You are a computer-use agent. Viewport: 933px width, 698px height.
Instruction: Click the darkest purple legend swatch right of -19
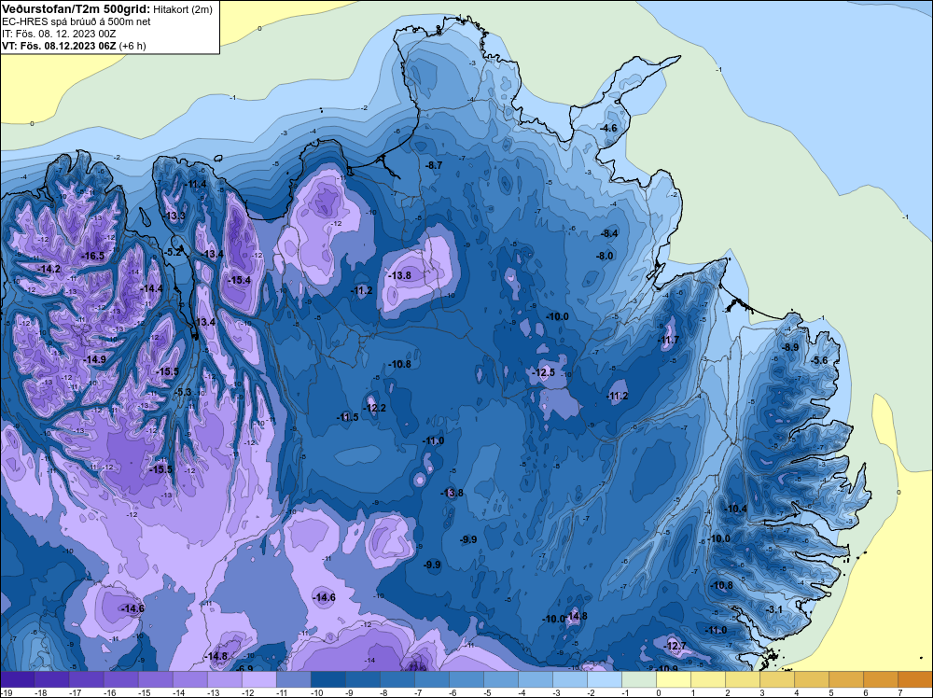[x=17, y=679]
